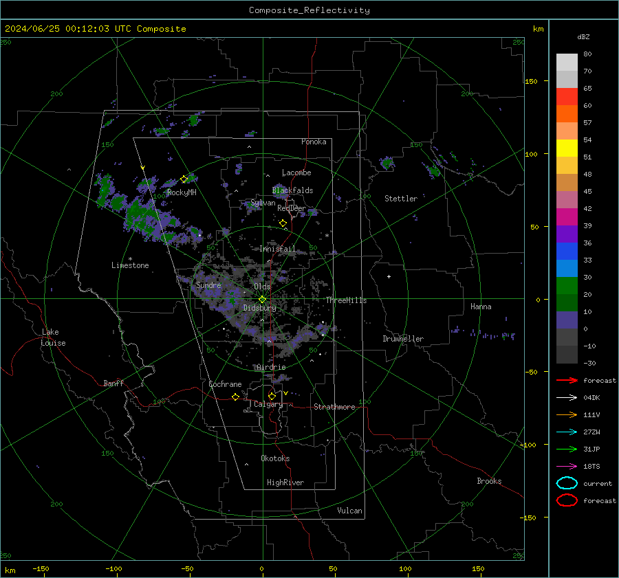Image resolution: width=619 pixels, height=578 pixels.
Task: Click the Strathmore label
Action: [x=334, y=407]
